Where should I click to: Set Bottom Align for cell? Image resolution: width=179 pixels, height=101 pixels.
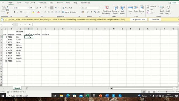(x=52, y=8)
